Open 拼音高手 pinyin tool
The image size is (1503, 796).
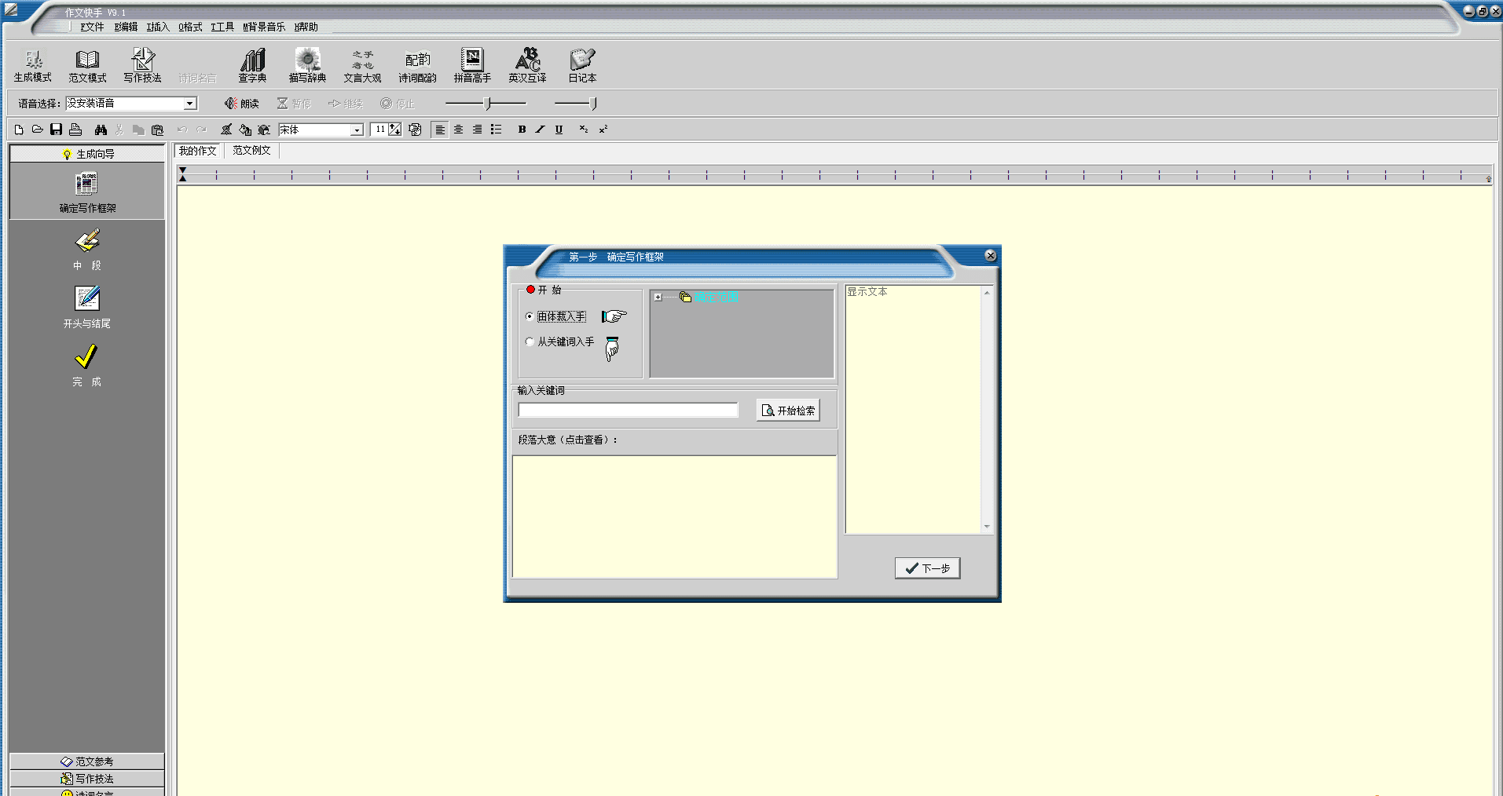472,65
